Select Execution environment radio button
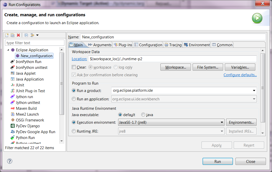 [74, 122]
